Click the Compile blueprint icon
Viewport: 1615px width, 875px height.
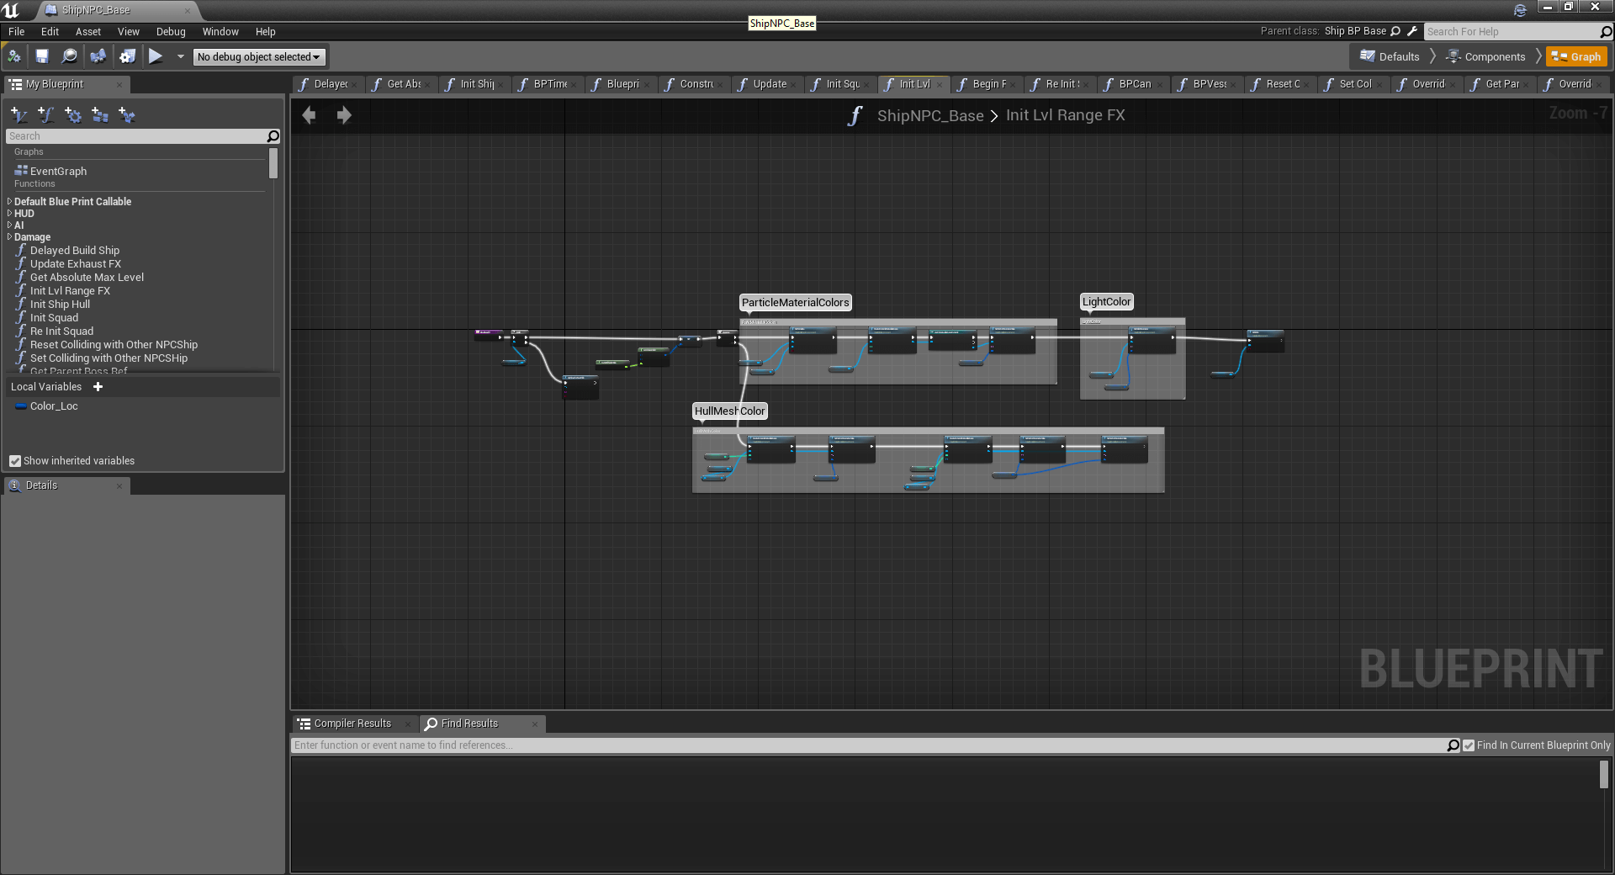coord(14,56)
